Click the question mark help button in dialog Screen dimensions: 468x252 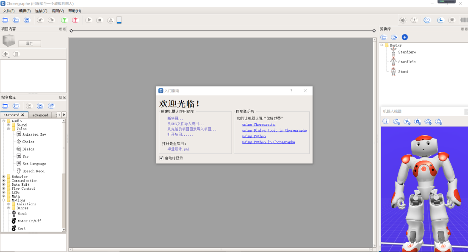tap(291, 91)
